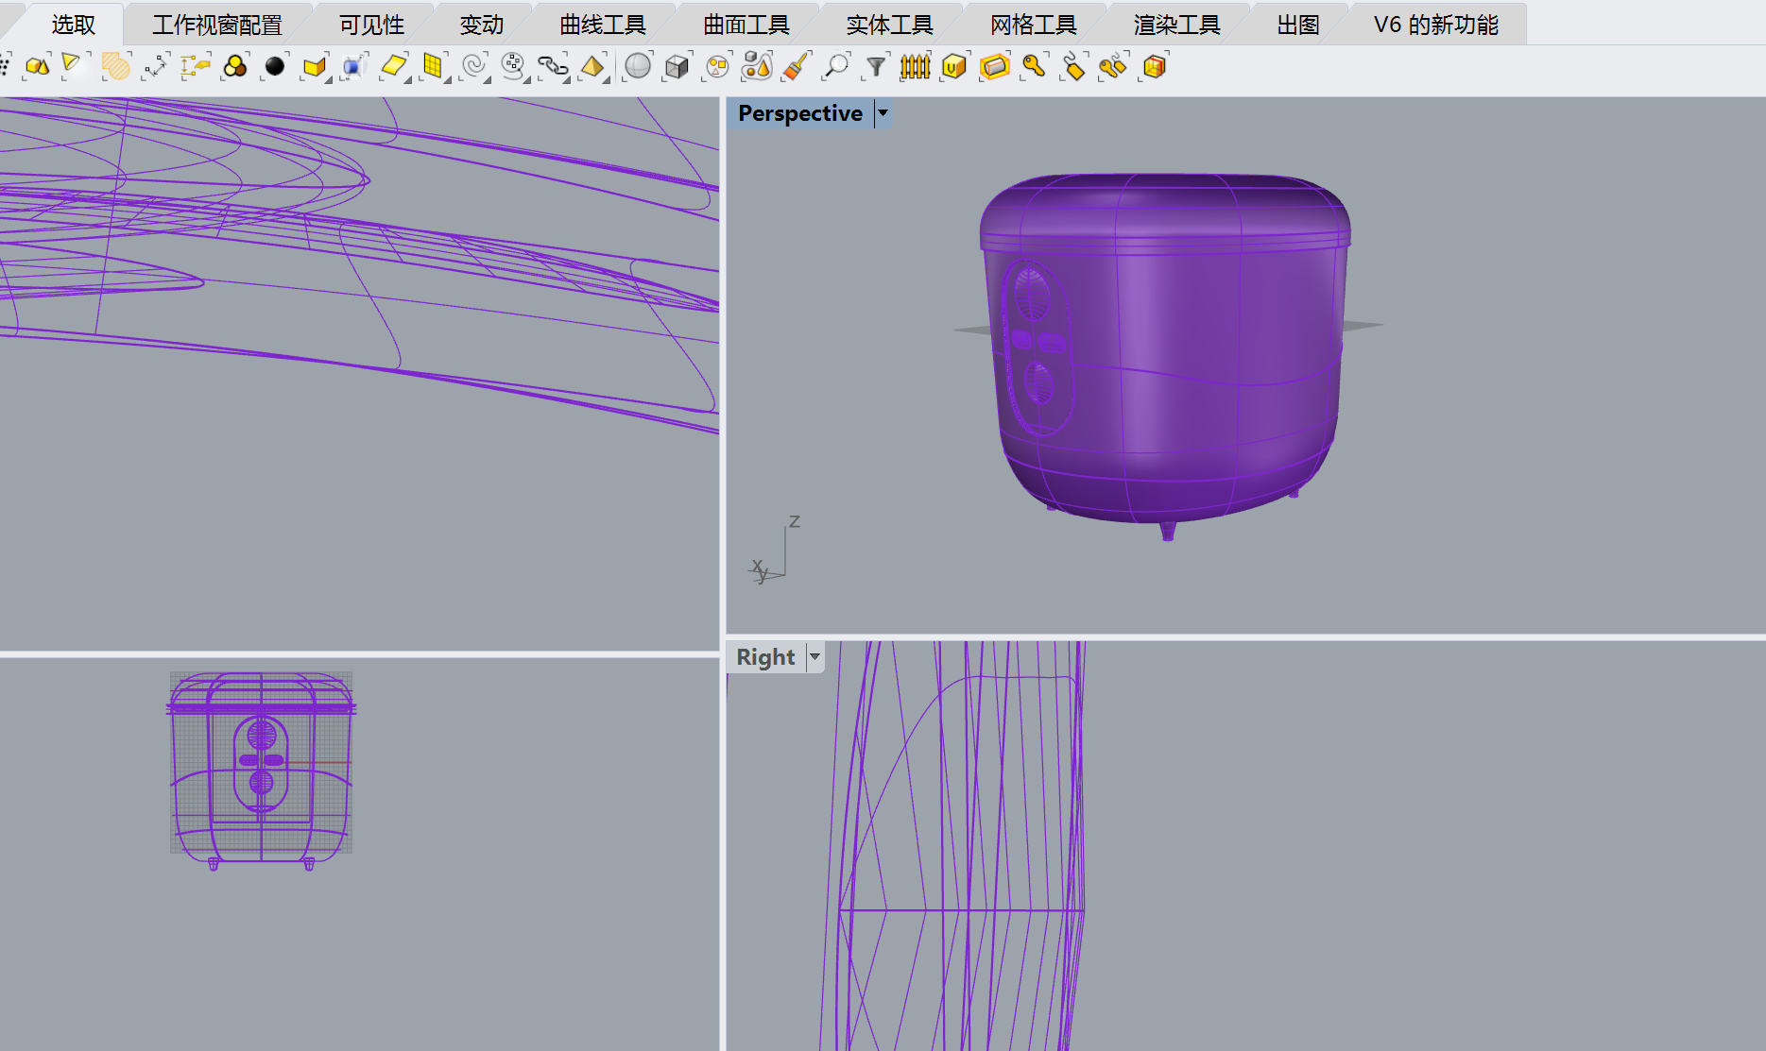The width and height of the screenshot is (1766, 1051).
Task: Click the yellow pyramid icon
Action: click(x=592, y=67)
